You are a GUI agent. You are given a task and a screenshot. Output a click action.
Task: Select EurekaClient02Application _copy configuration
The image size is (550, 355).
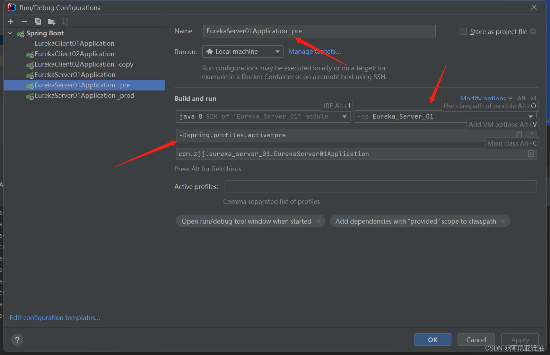coord(84,64)
